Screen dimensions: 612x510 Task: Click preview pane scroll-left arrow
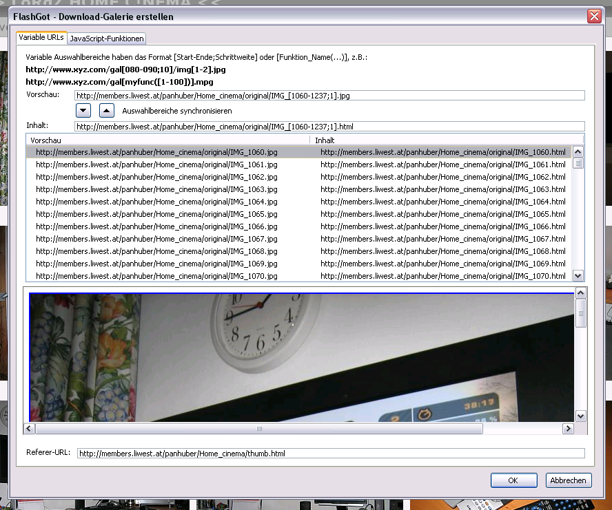[29, 429]
